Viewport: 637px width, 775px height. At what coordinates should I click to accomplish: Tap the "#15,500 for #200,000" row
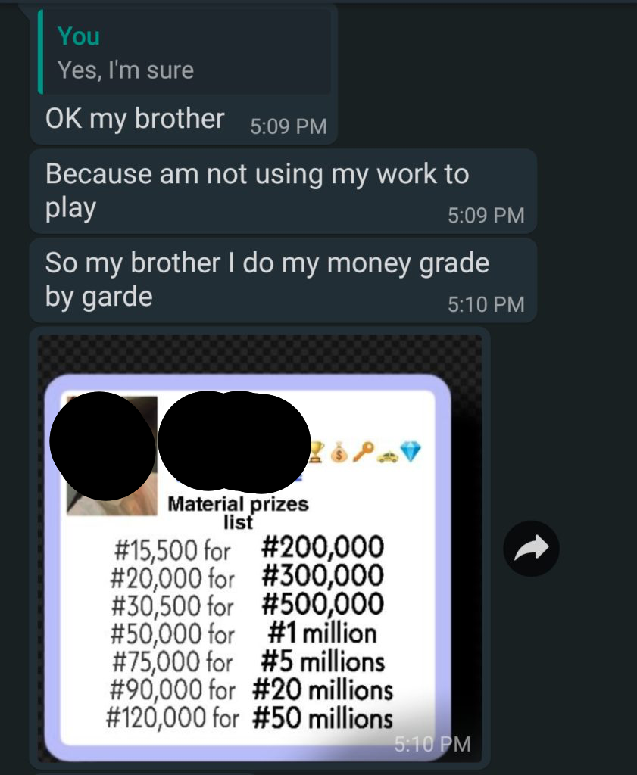point(248,548)
